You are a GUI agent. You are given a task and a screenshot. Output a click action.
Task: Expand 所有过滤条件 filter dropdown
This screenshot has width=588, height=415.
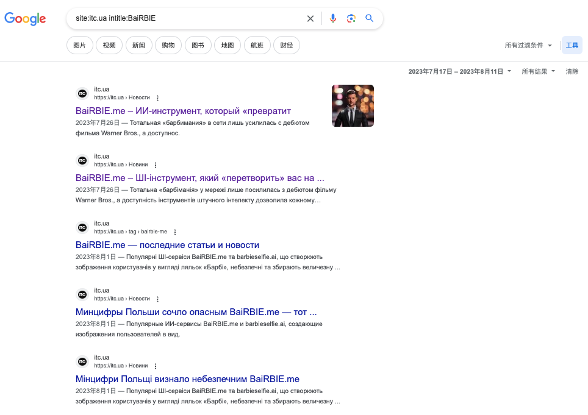point(528,45)
